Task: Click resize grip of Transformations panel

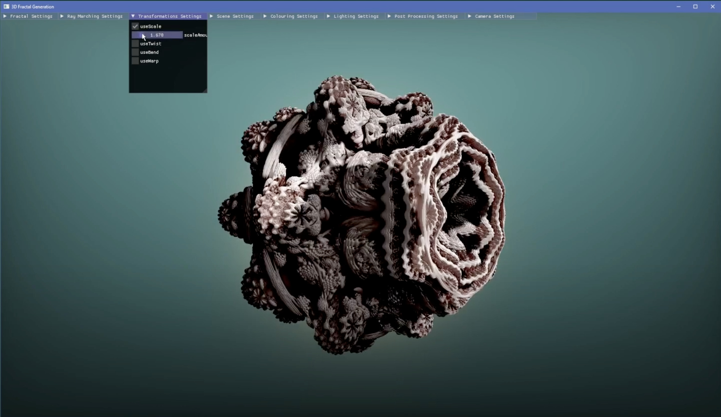Action: (205, 91)
